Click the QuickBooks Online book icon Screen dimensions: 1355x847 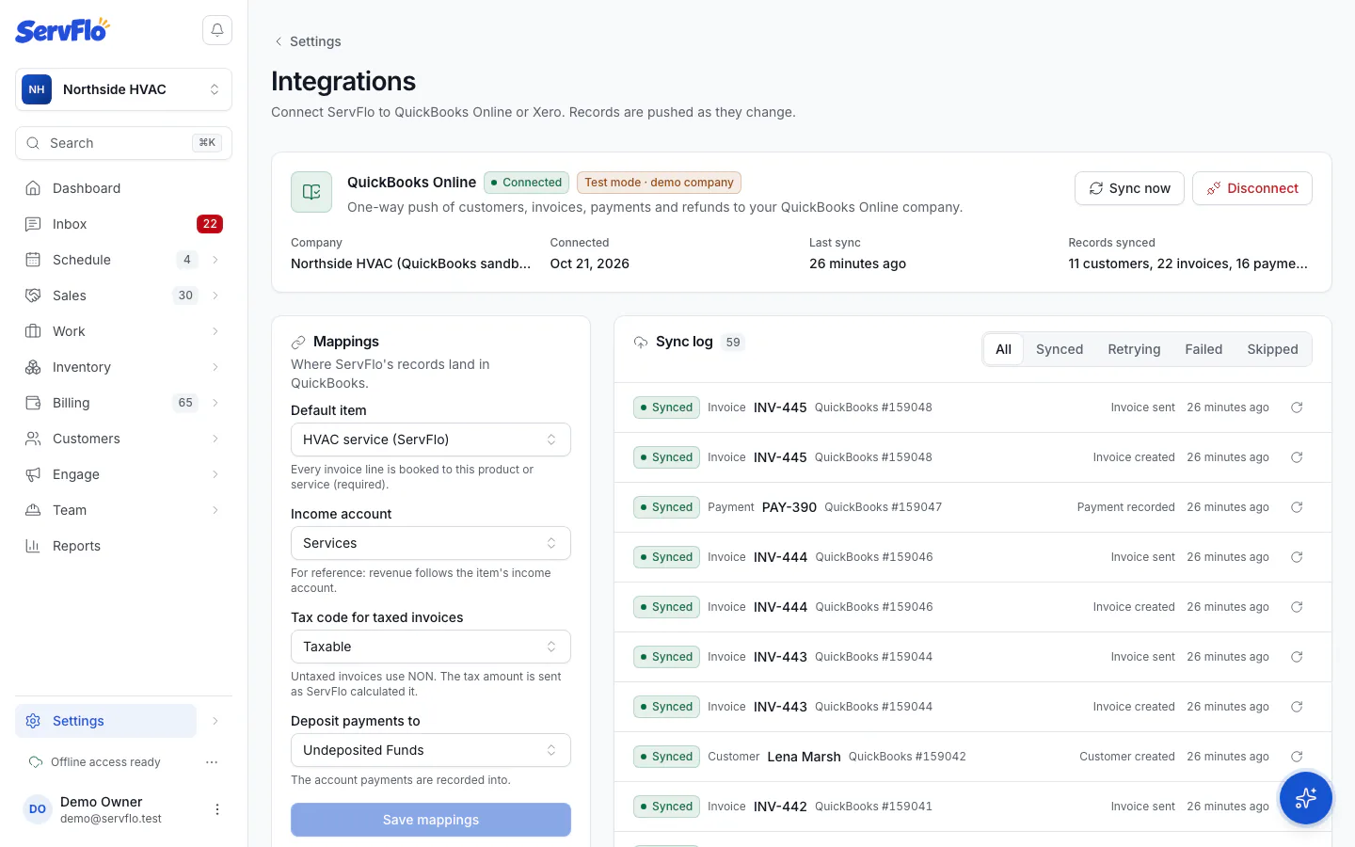pyautogui.click(x=311, y=192)
